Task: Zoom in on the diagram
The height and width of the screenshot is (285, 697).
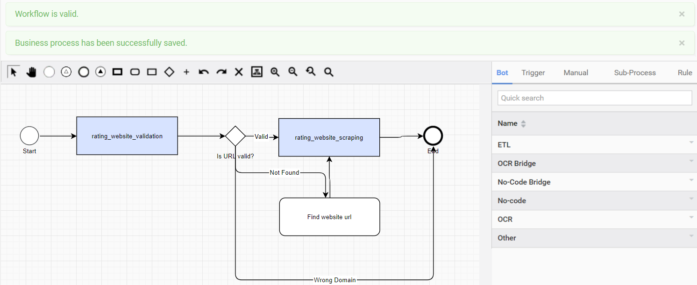Action: pyautogui.click(x=275, y=72)
